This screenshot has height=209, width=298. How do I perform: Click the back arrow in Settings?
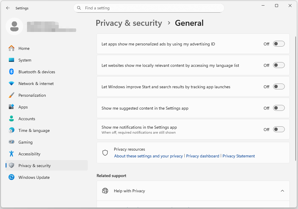point(8,8)
